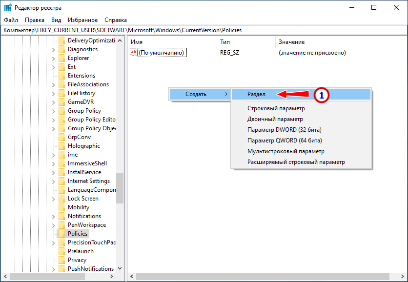Image resolution: width=408 pixels, height=282 pixels.
Task: Expand the FileAssociations key
Action: [53, 85]
